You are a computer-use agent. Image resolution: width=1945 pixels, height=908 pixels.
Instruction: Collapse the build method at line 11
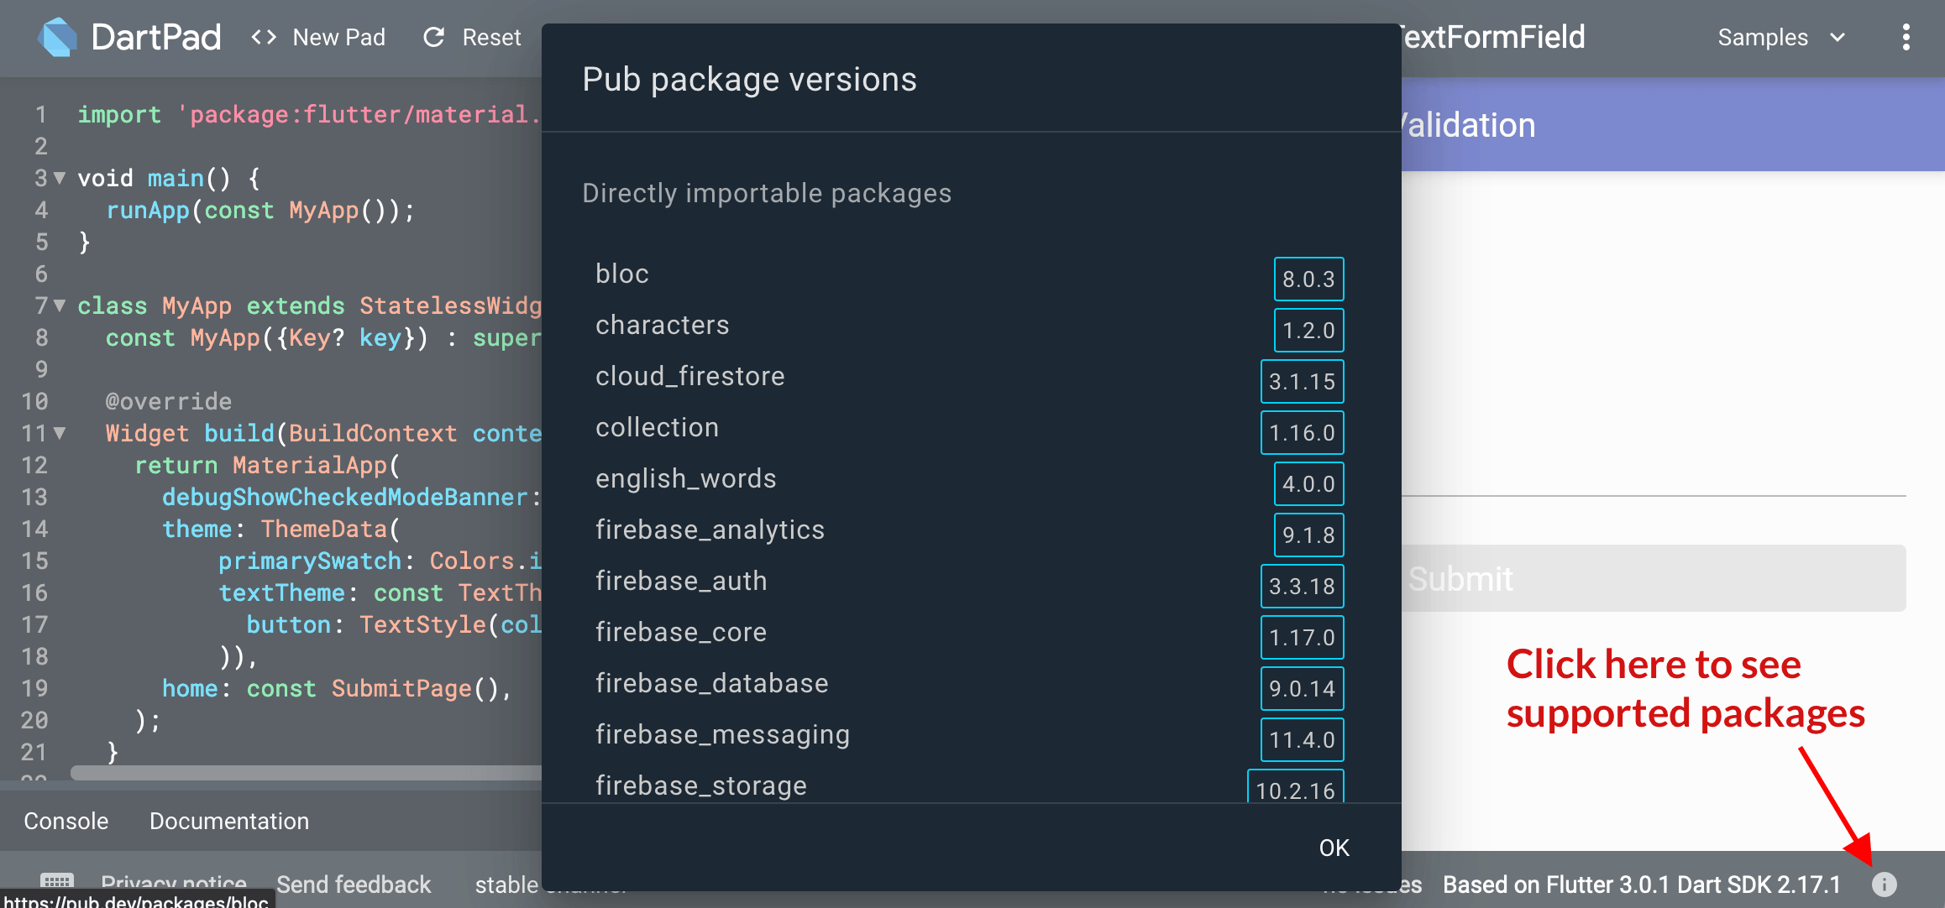click(58, 433)
